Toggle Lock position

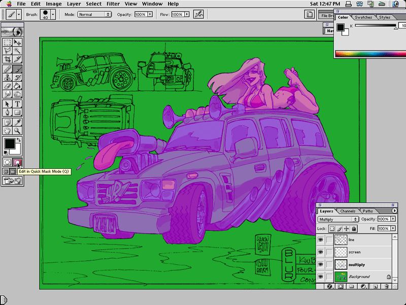[x=347, y=228]
